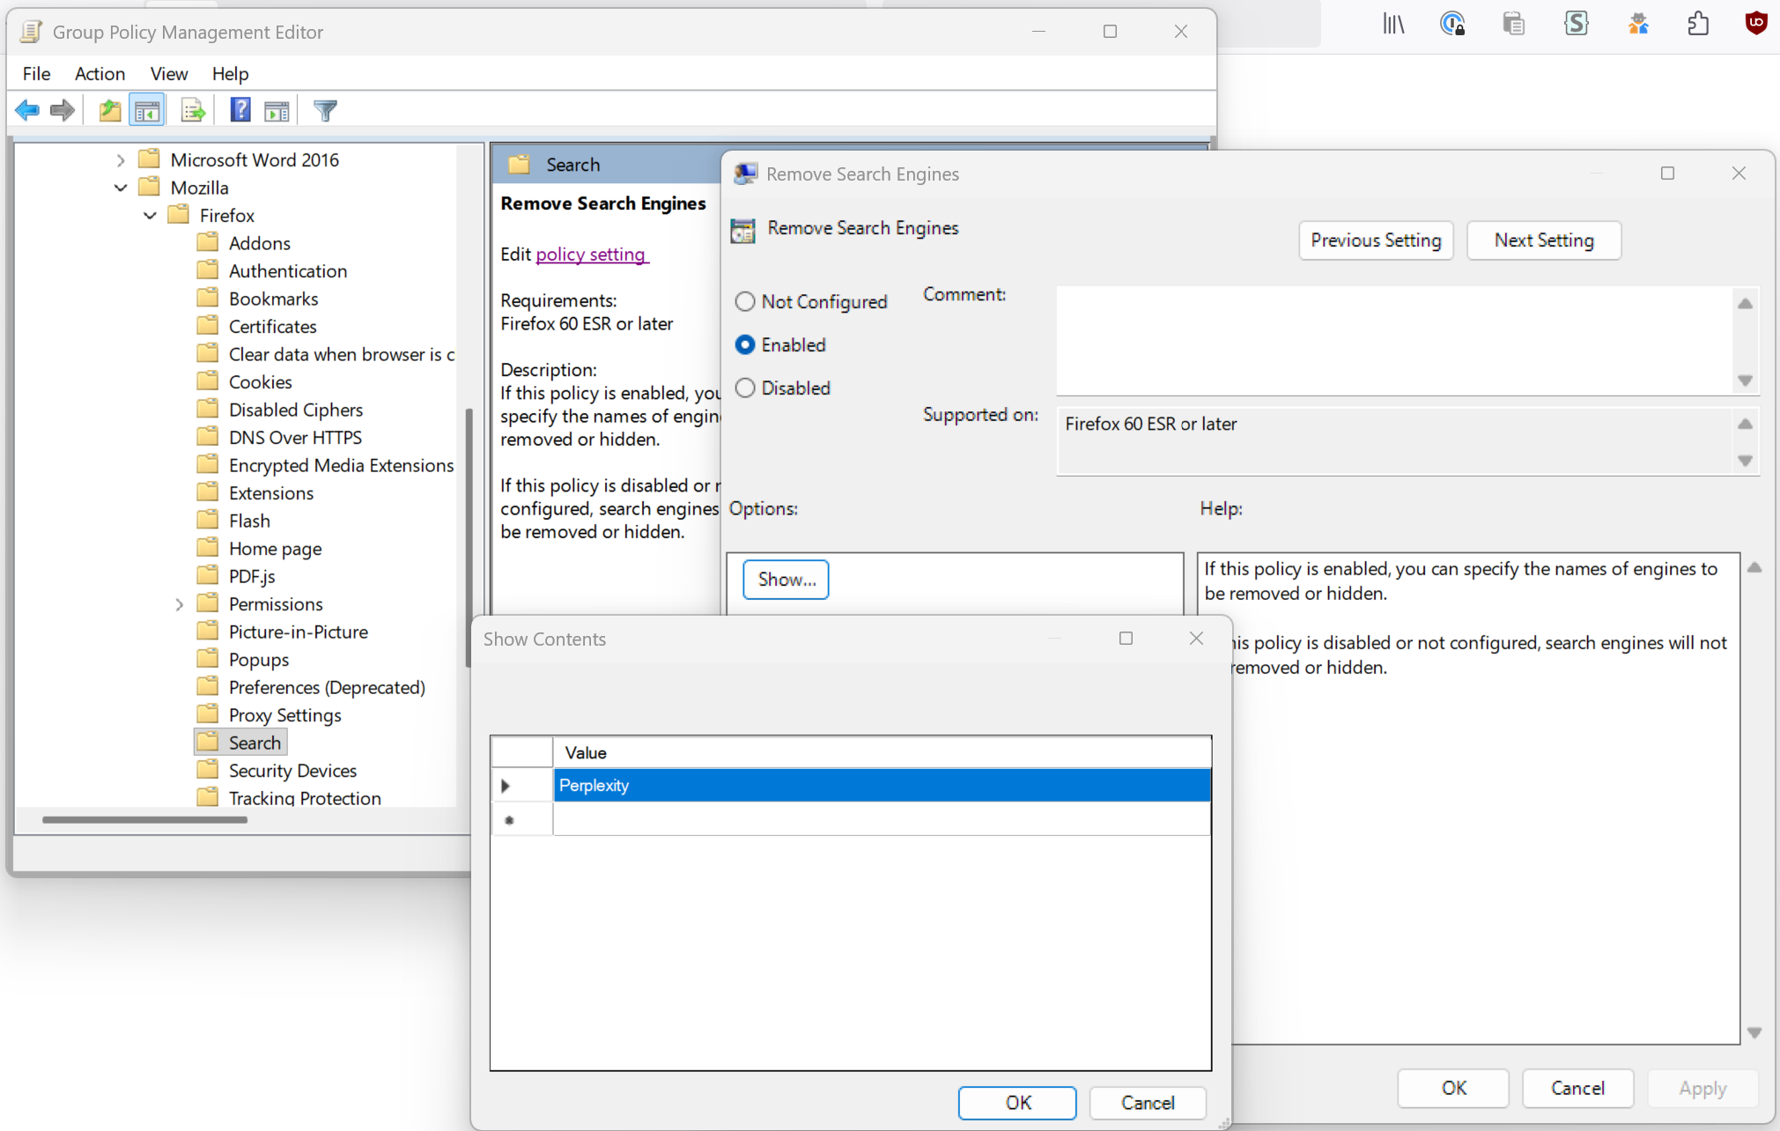Screen dimensions: 1780x1131
Task: Click the up-one-level folder icon
Action: point(109,110)
